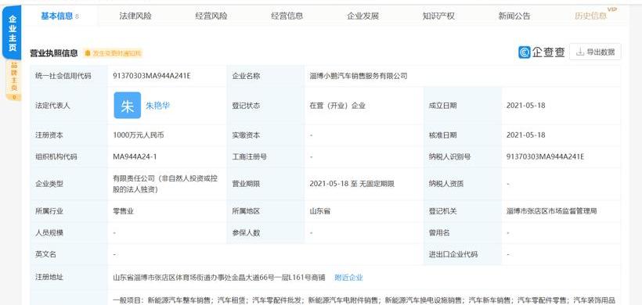The width and height of the screenshot is (642, 305).
Task: Select registration authority 淄博市张店区市场监督管理局
Action: coord(551,211)
